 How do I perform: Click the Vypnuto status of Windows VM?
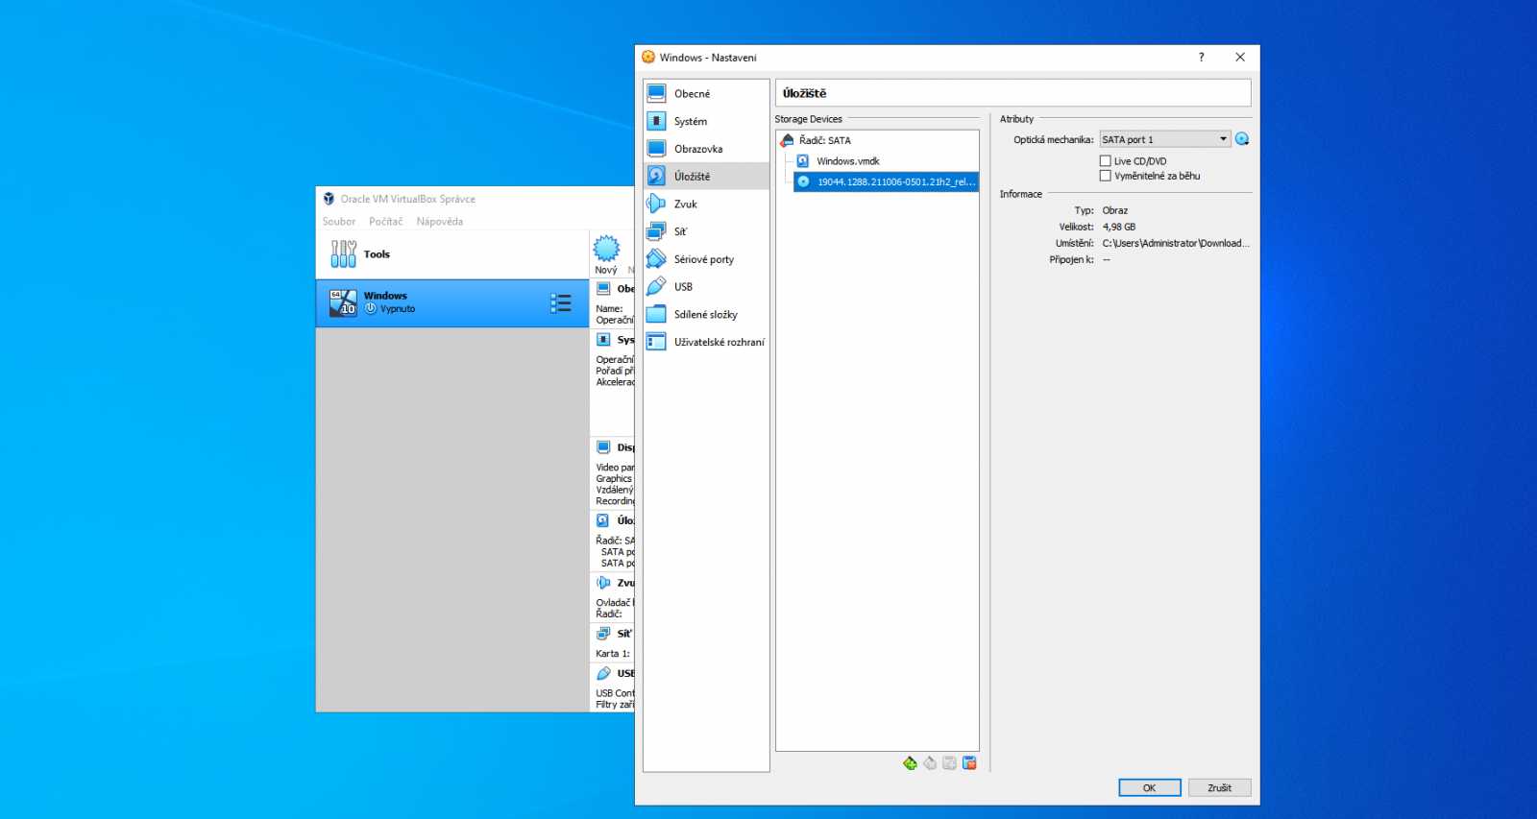point(398,309)
